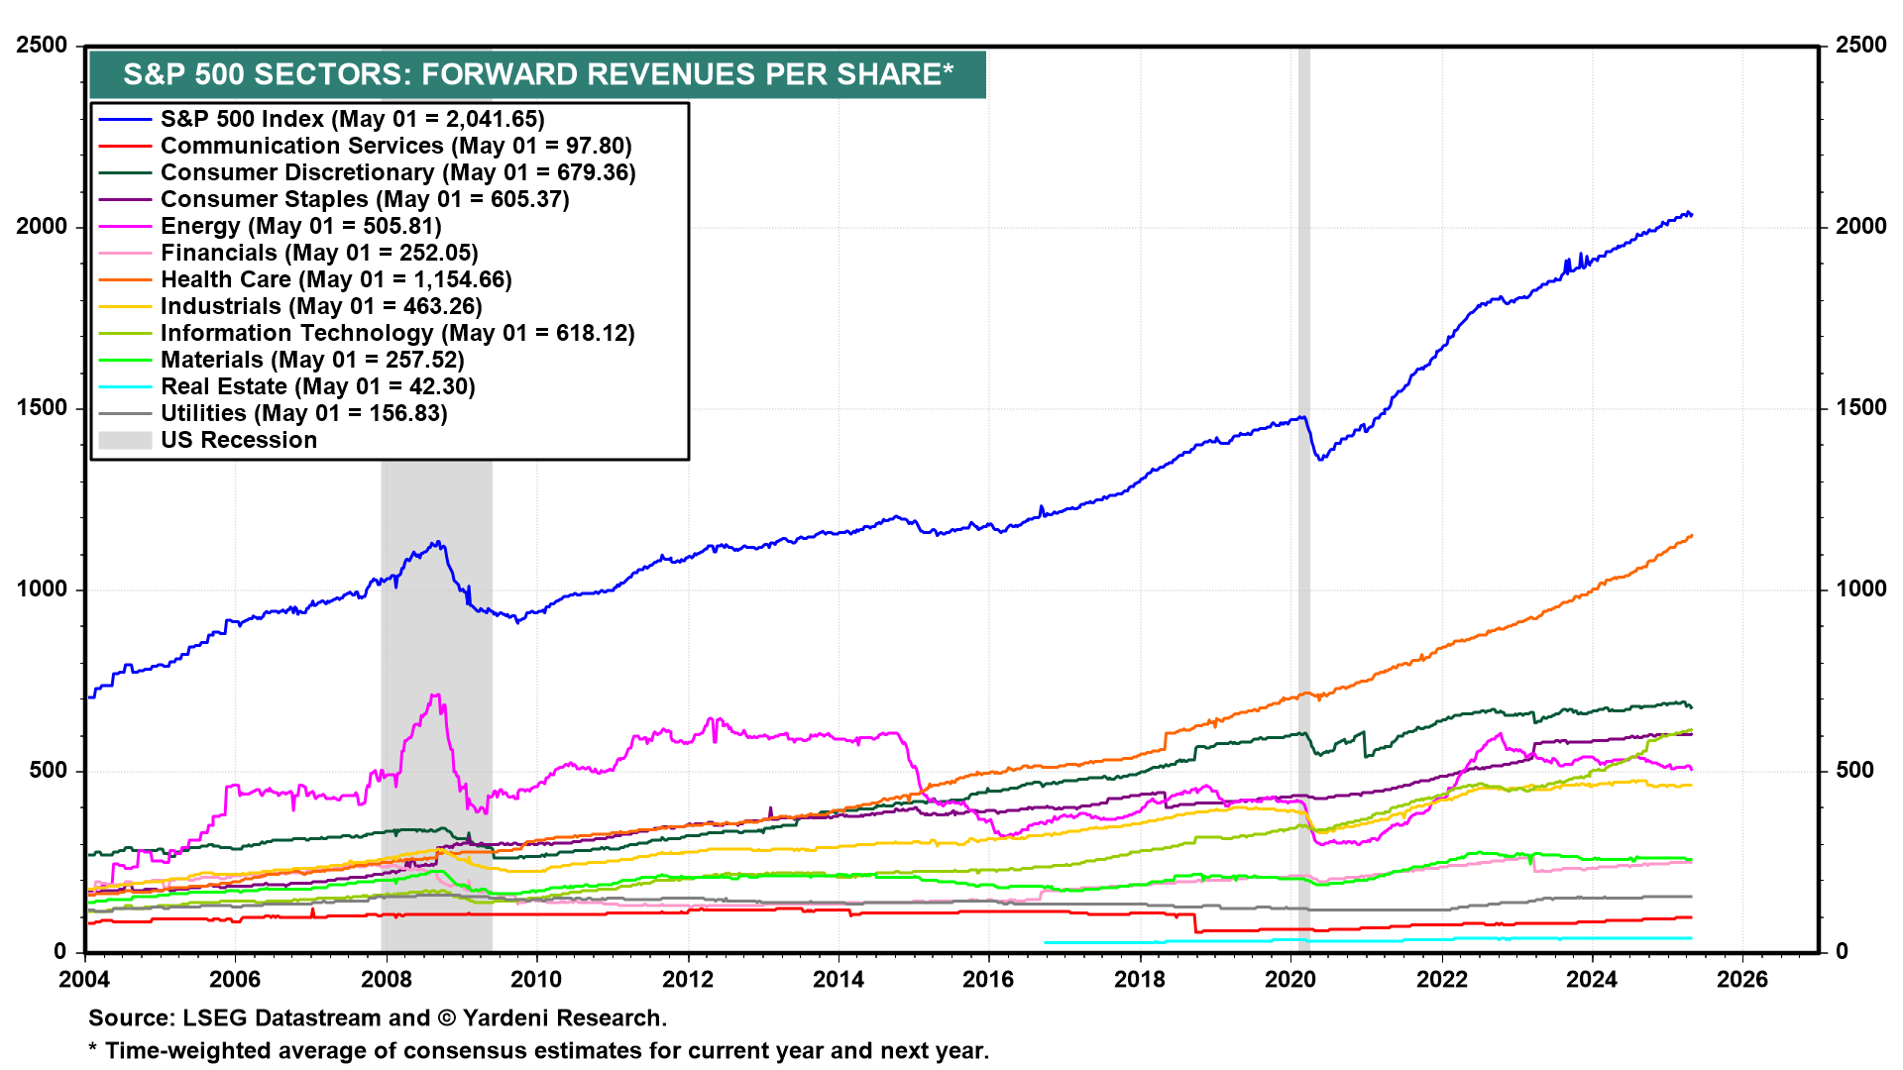
Task: Click the 2016 x-axis year label
Action: (x=988, y=979)
